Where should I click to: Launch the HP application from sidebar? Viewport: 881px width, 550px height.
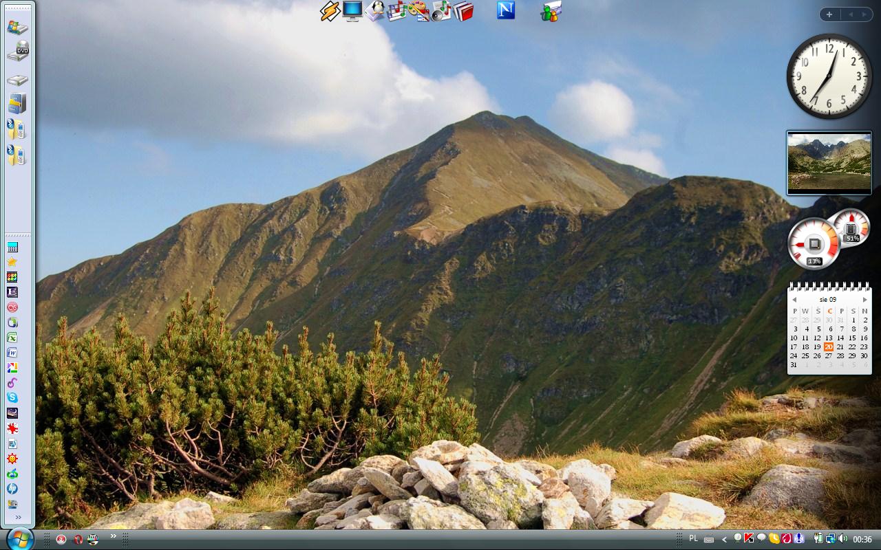(x=12, y=489)
